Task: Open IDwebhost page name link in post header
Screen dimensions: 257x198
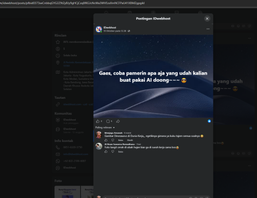Action: pyautogui.click(x=110, y=27)
